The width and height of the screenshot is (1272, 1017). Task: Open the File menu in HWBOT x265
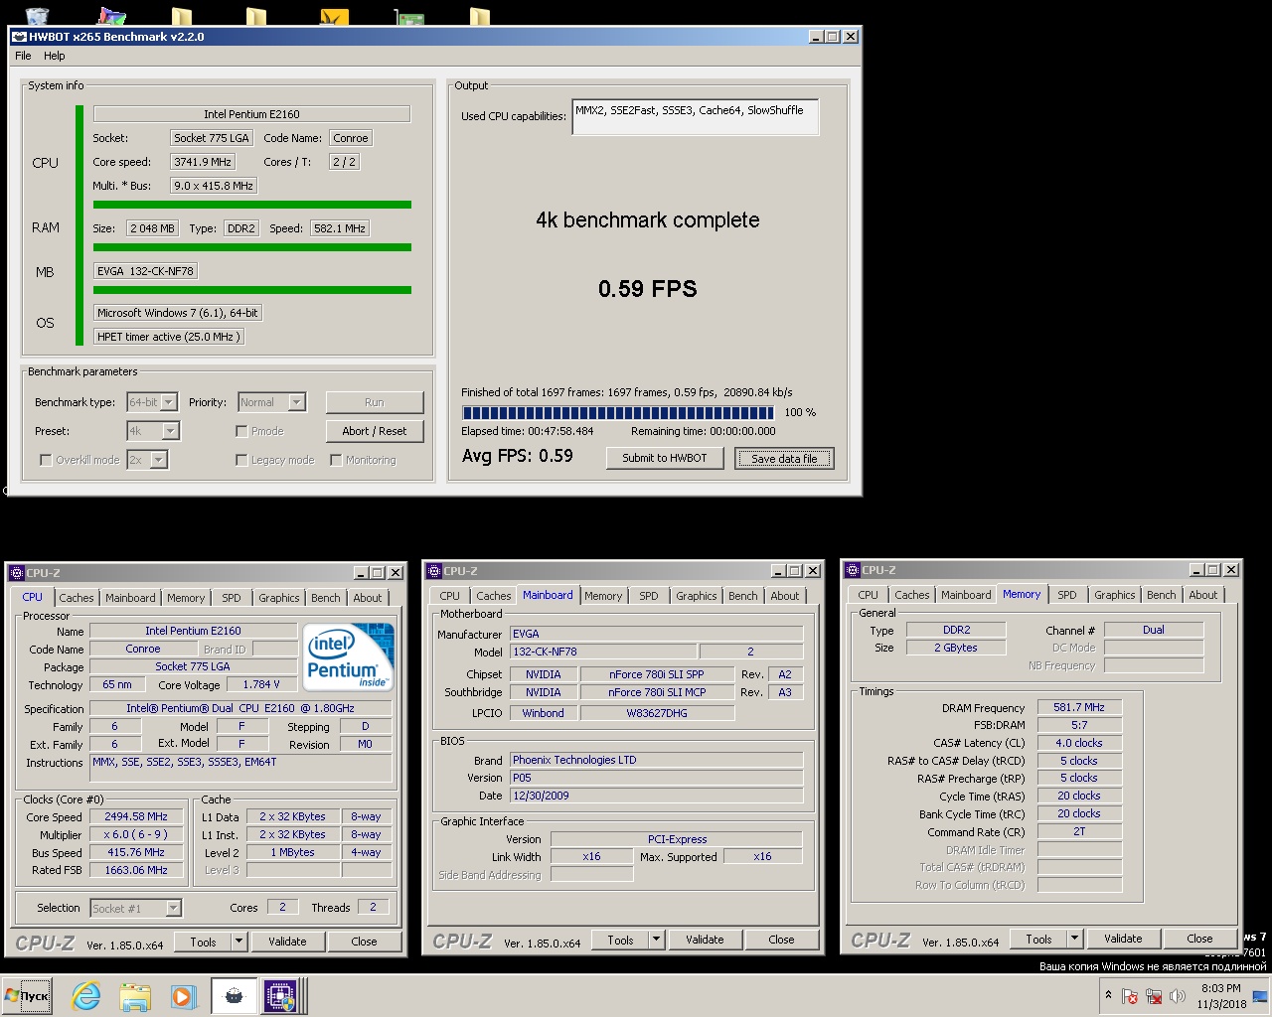tap(23, 56)
